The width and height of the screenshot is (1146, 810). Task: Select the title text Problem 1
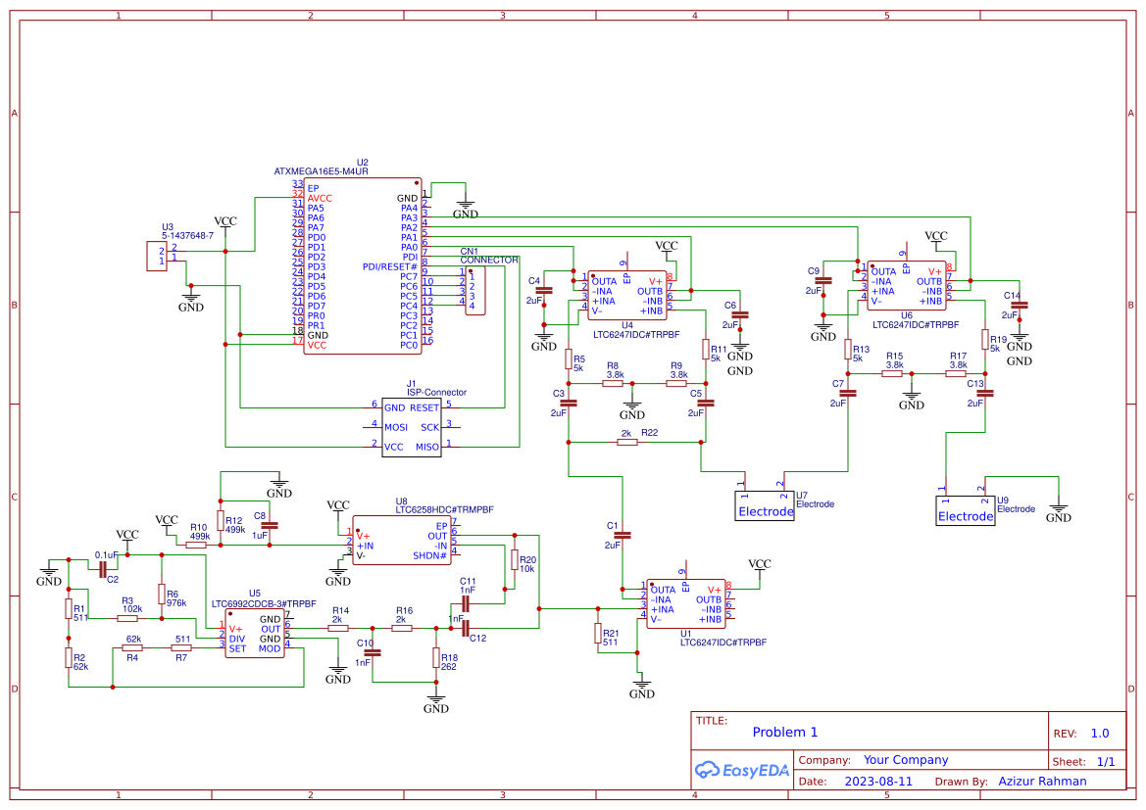coord(784,733)
